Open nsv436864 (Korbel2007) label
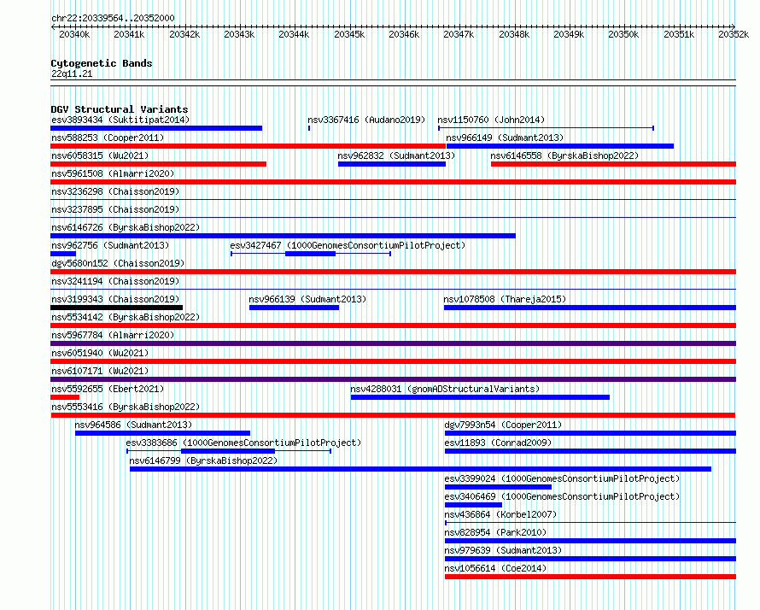This screenshot has width=760, height=610. 500,514
